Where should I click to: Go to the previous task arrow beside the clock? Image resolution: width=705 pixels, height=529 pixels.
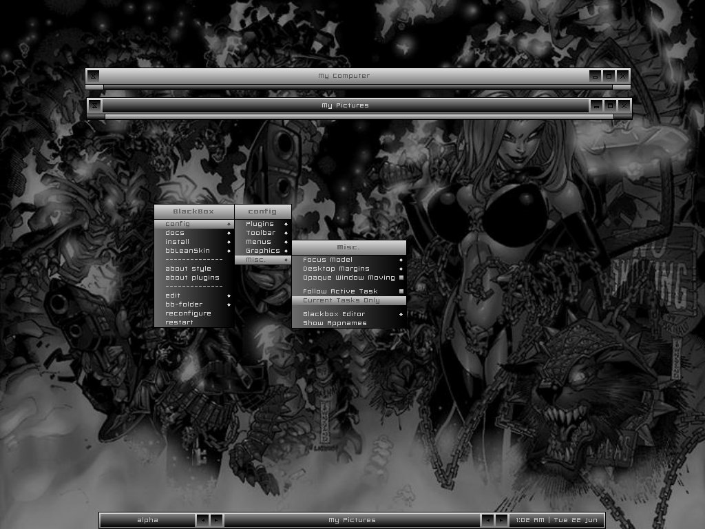click(x=487, y=520)
